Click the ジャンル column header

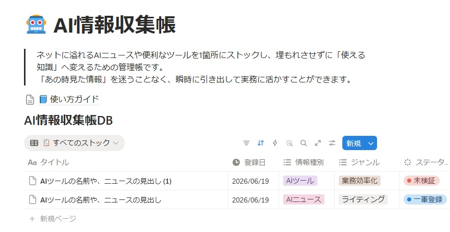(x=367, y=162)
